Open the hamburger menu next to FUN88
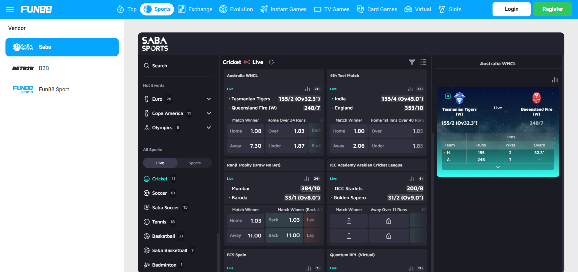The height and width of the screenshot is (272, 578). point(10,9)
